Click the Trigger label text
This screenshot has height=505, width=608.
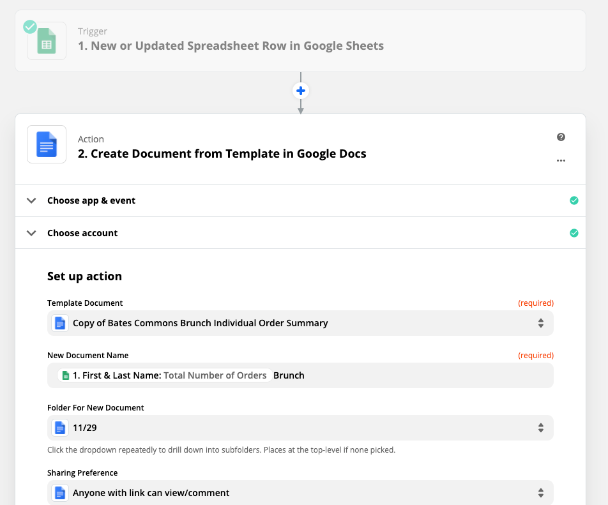coord(92,31)
